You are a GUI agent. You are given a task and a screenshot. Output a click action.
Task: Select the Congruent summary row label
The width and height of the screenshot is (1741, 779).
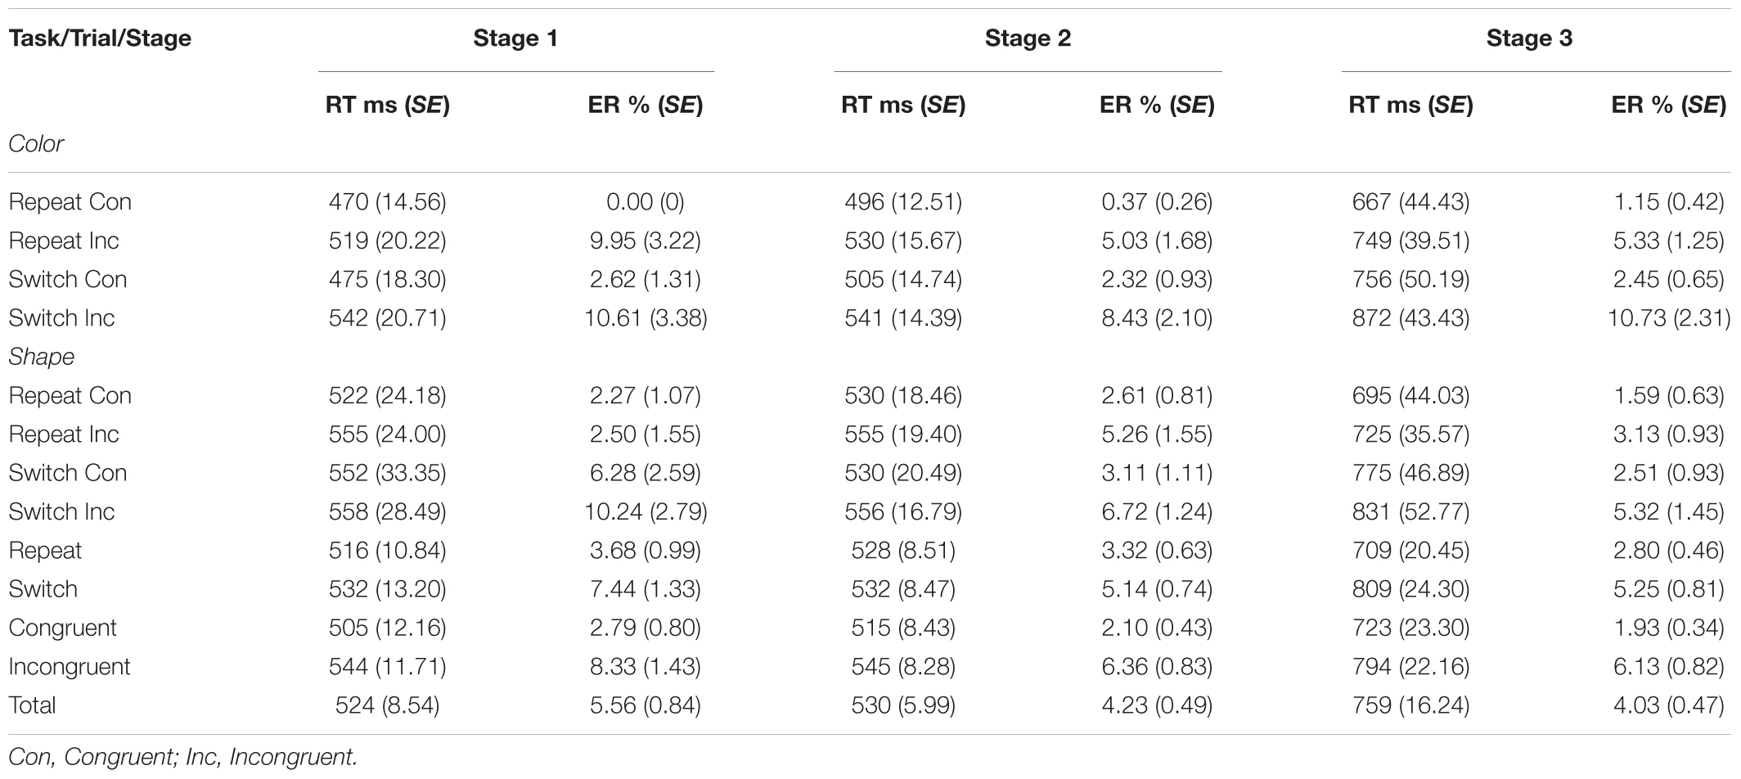[x=63, y=628]
